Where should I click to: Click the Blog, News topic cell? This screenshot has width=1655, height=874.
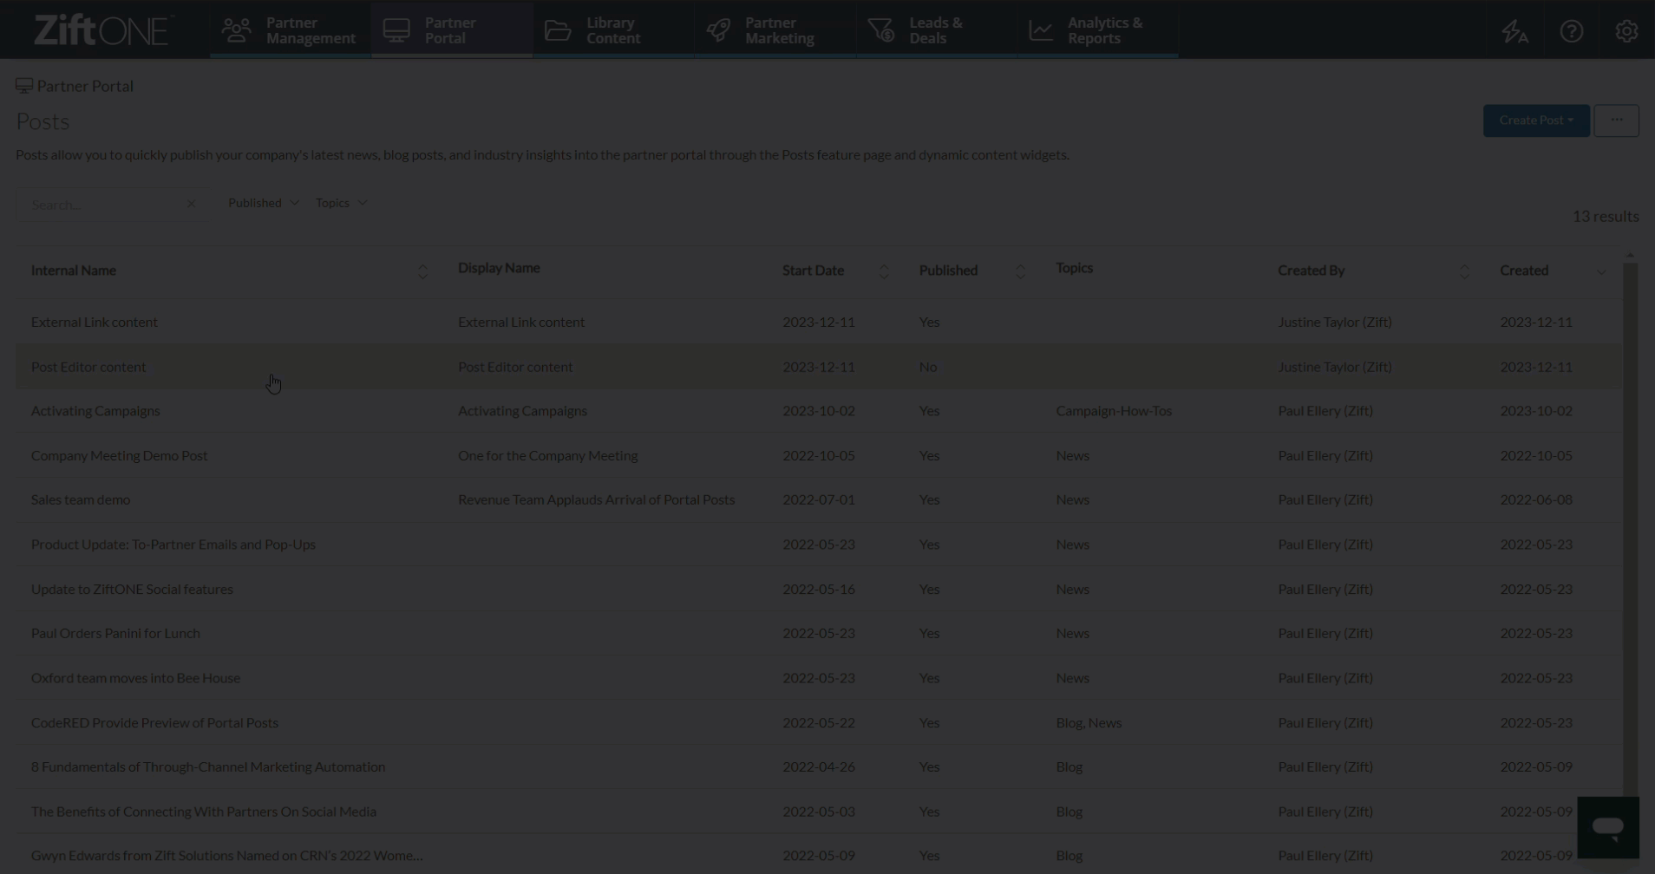1089,722
